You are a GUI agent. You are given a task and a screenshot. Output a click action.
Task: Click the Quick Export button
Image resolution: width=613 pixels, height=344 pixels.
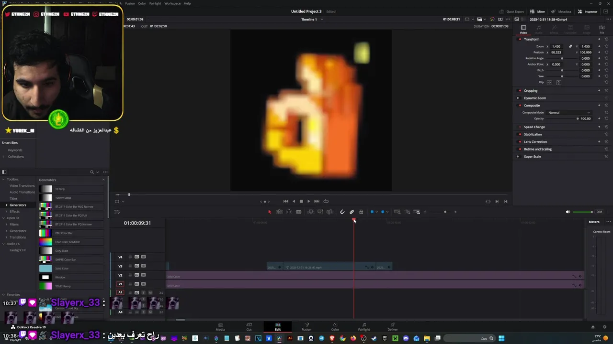tap(512, 11)
